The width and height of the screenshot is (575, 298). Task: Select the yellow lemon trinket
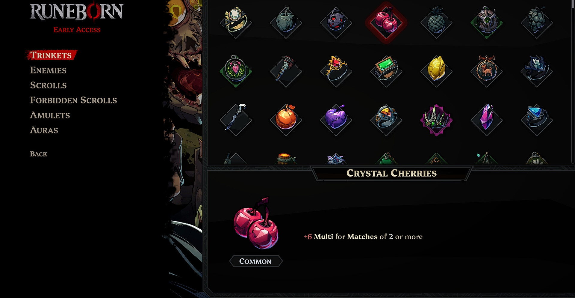436,71
